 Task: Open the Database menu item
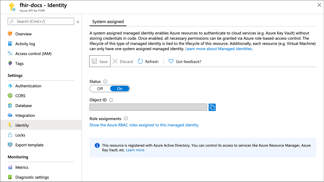point(24,106)
